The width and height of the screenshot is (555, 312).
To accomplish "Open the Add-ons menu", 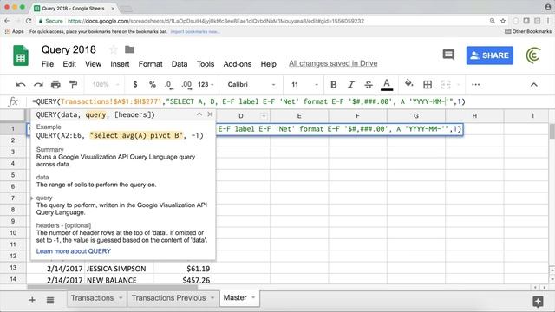I will tap(237, 64).
